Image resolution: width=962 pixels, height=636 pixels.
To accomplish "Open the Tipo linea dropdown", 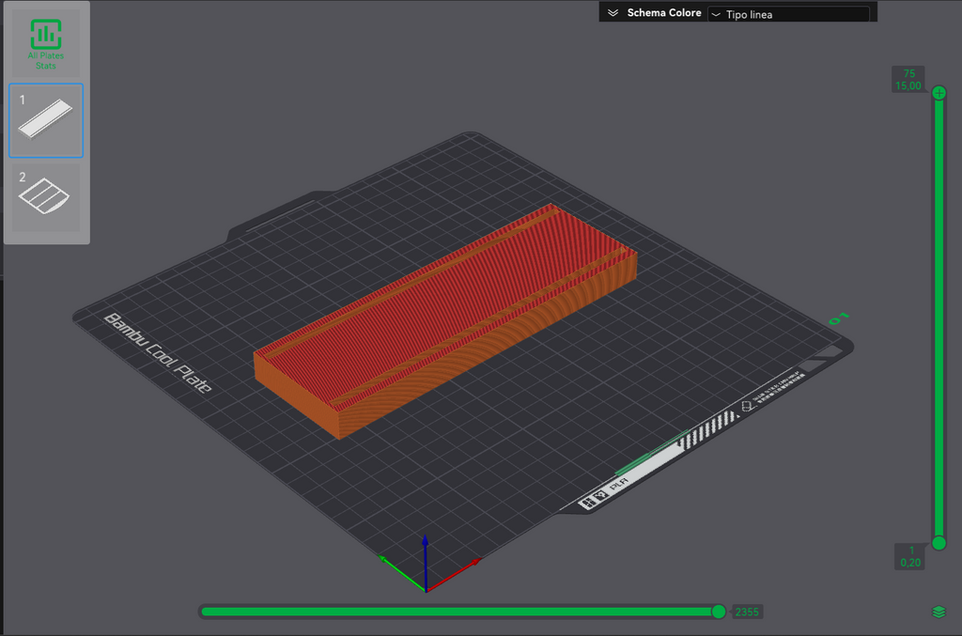I will [x=789, y=14].
